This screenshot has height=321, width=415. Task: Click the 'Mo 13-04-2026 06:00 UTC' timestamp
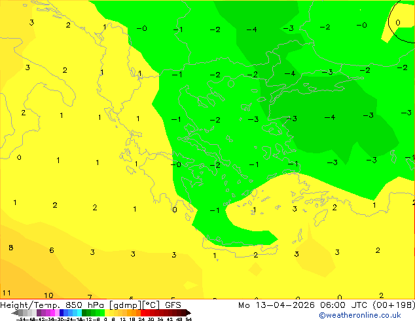[x=302, y=305]
